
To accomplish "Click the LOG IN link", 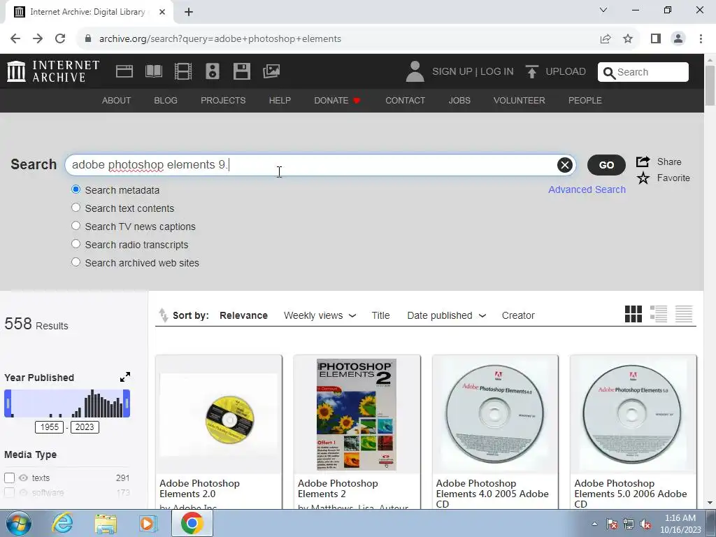I will coord(497,72).
